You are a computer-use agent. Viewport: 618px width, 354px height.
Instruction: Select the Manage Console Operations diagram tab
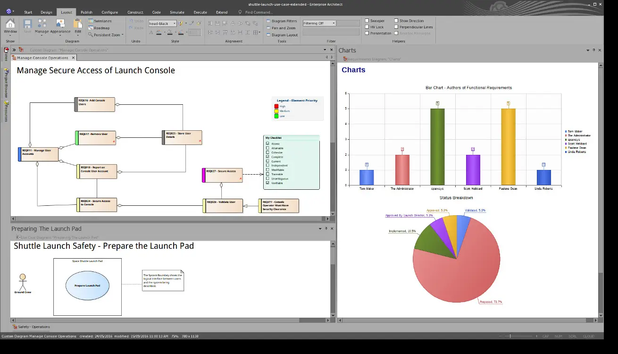(x=42, y=58)
